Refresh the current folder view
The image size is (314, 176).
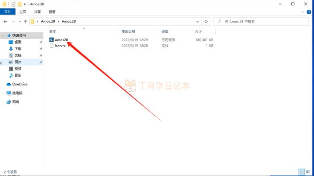click(x=206, y=22)
